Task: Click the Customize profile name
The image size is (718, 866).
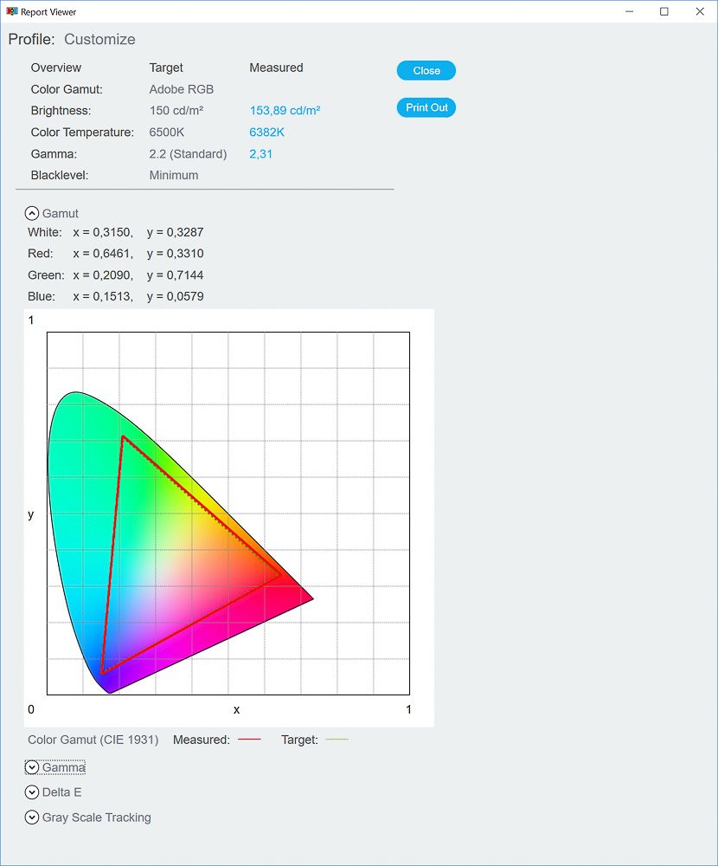Action: (x=99, y=39)
